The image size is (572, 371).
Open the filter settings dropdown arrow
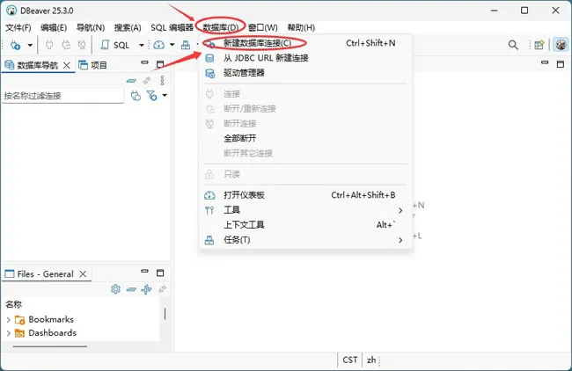(x=165, y=96)
